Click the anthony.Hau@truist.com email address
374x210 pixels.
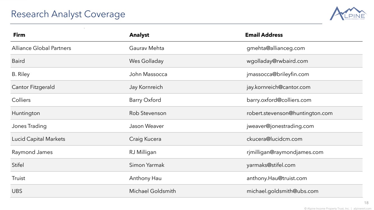point(277,178)
